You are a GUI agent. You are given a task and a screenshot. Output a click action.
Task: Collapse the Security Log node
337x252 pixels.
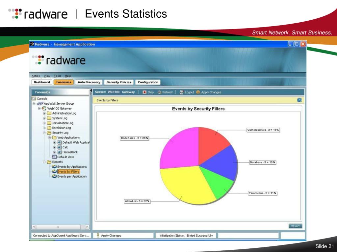coord(44,133)
